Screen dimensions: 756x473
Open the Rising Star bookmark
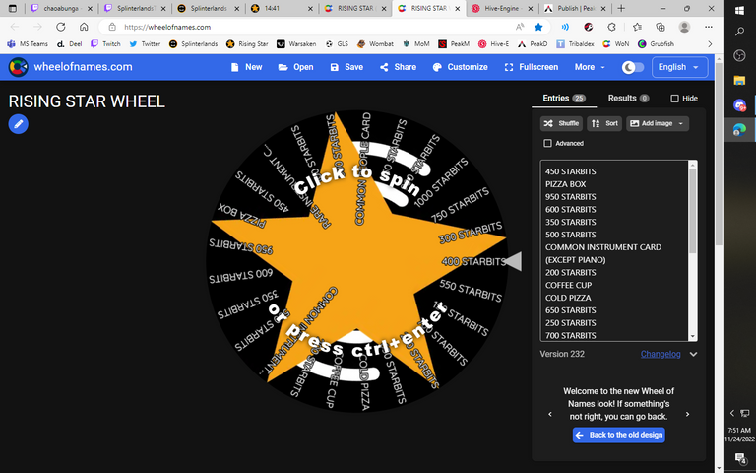[x=247, y=44]
